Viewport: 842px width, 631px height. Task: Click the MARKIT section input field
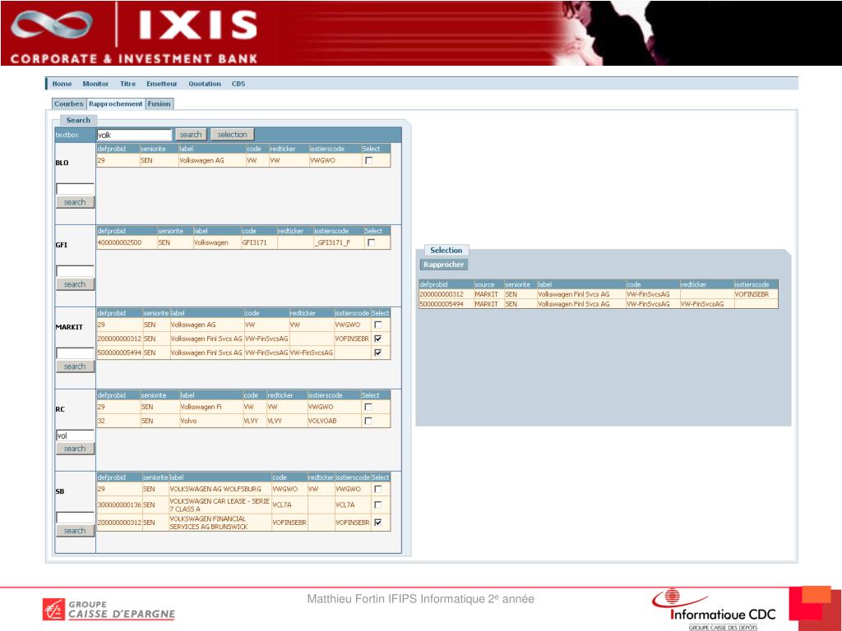pyautogui.click(x=75, y=353)
